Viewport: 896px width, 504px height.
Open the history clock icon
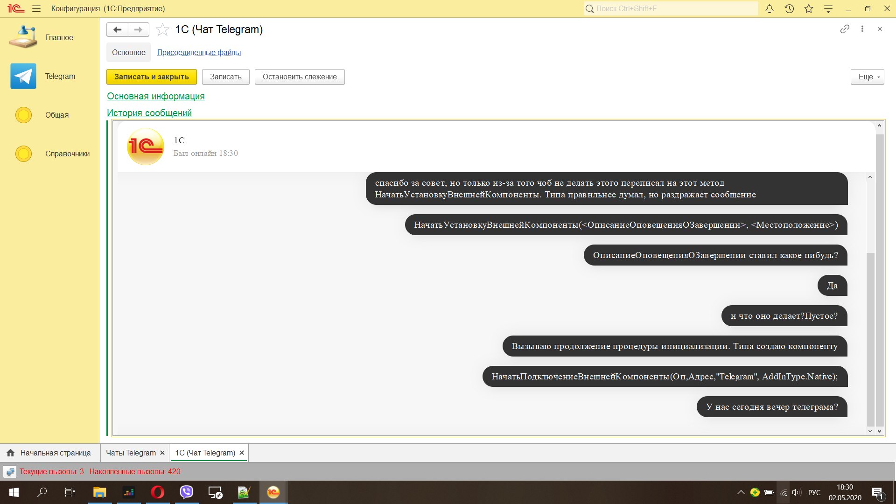coord(789,8)
